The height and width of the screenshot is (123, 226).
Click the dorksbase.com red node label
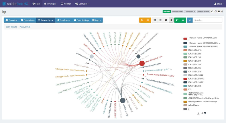[x=88, y=48]
